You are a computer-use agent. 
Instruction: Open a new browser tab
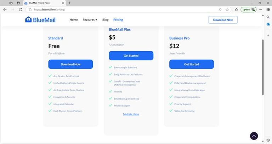tap(69, 3)
